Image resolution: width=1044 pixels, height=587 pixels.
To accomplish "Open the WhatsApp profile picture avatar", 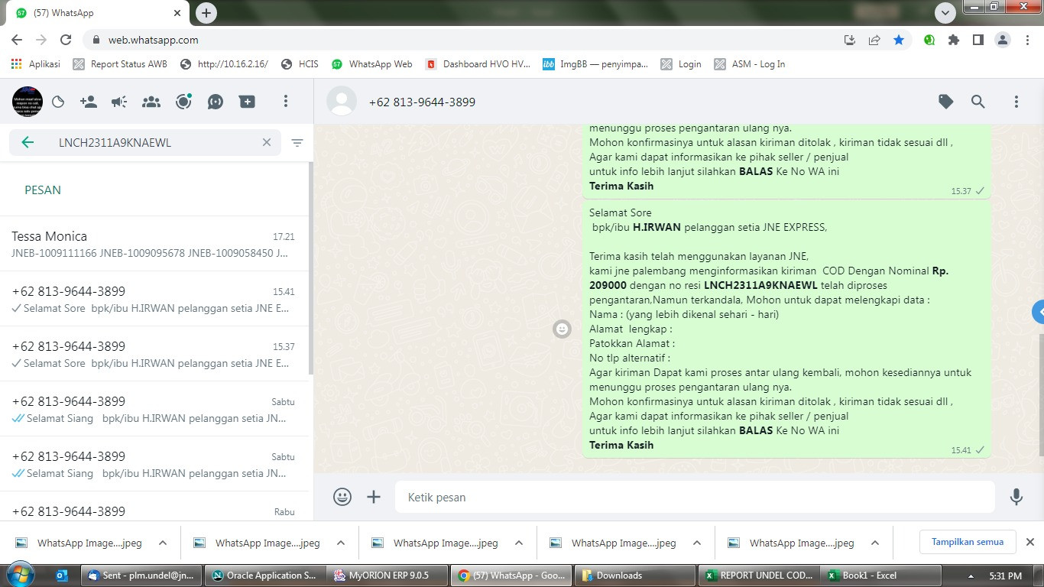I will [x=28, y=102].
